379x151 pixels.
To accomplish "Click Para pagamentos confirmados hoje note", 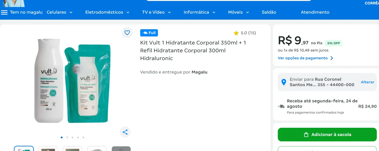I will point(315,112).
